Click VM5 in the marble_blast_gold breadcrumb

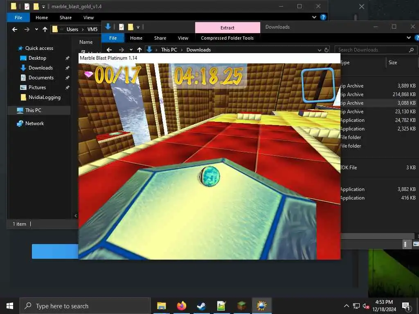[x=92, y=29]
